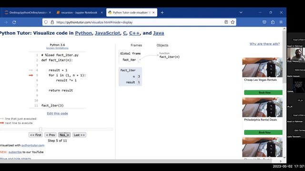305x171 pixels.
Task: Go back one step with Prev
Action: (51, 135)
